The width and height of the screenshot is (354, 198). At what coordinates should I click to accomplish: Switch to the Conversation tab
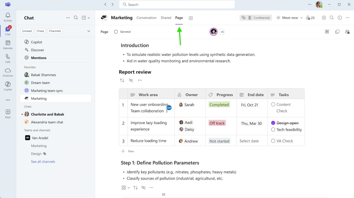(146, 18)
